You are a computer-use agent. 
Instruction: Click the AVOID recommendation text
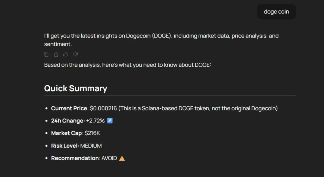click(109, 158)
